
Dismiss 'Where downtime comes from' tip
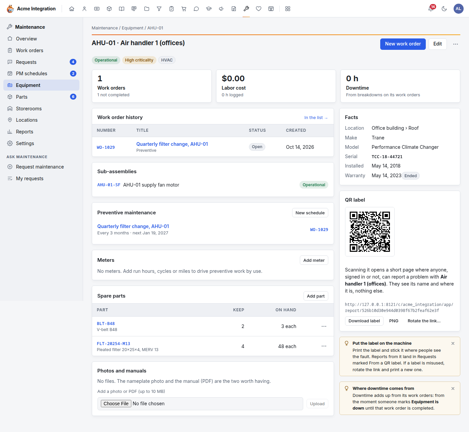[x=453, y=389]
